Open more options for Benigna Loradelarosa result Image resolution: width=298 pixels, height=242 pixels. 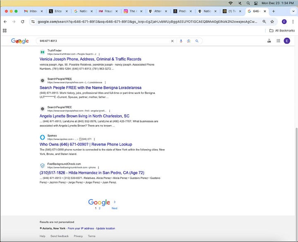(105, 82)
